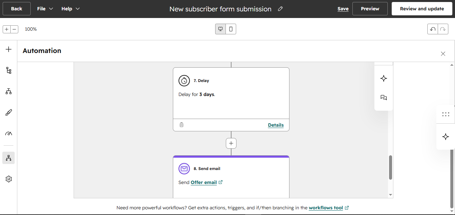Zoom out with minus button

tap(14, 29)
